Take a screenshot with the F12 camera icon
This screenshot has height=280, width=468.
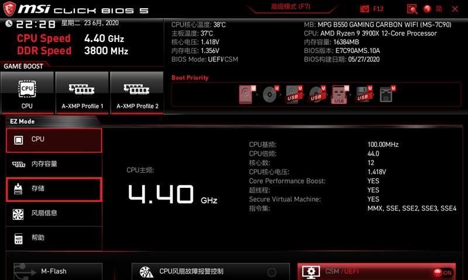pyautogui.click(x=364, y=9)
